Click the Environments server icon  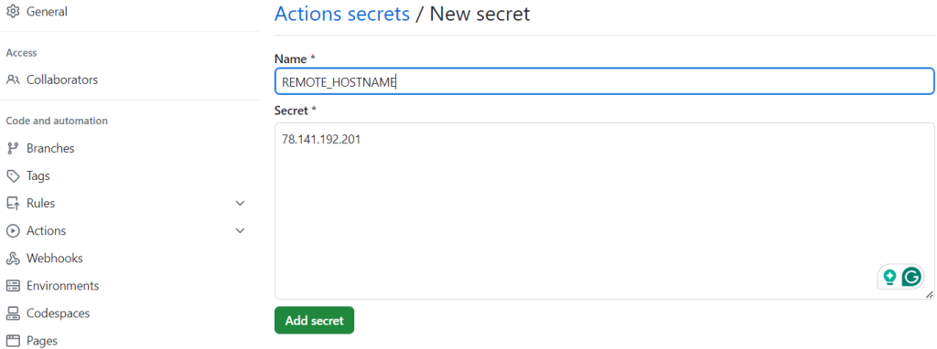pos(13,286)
